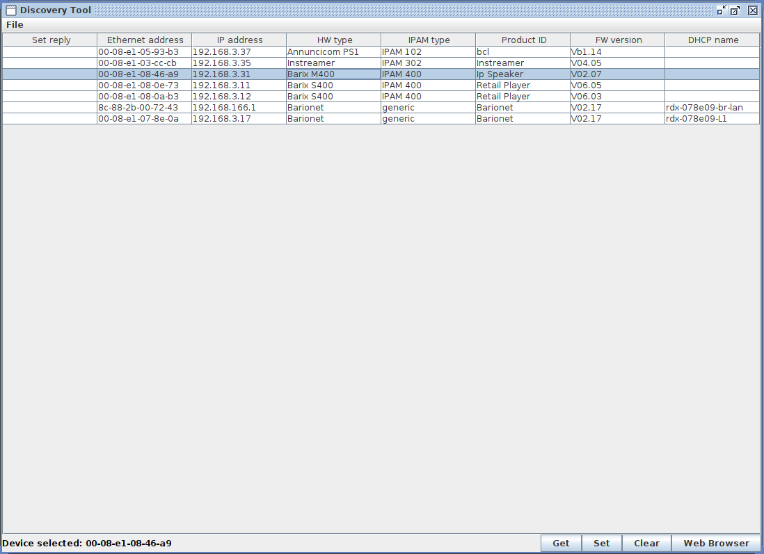Click the Discovery Tool window title icon
The image size is (764, 554).
coord(11,10)
